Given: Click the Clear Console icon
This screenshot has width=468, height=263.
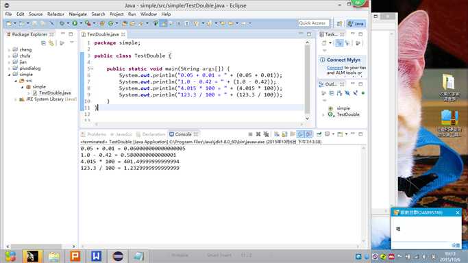Looking at the screenshot, I should [277, 134].
